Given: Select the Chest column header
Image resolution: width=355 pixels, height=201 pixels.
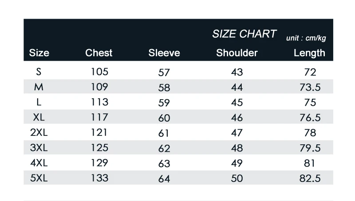Looking at the screenshot, I should pos(99,53).
